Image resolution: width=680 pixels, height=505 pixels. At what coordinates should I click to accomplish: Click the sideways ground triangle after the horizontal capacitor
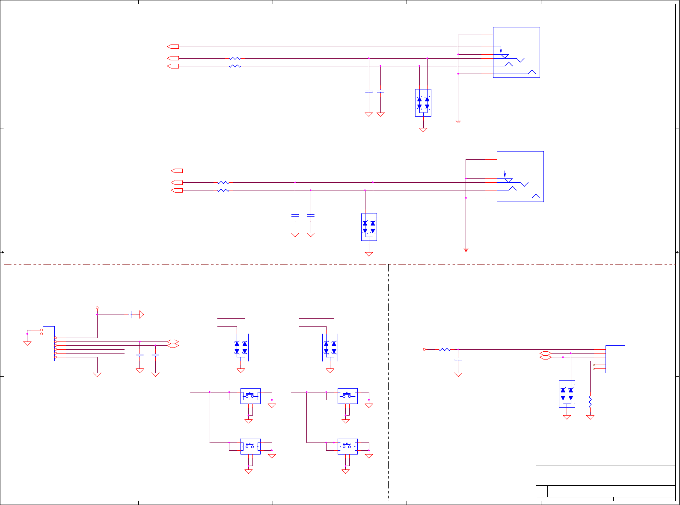pyautogui.click(x=142, y=315)
